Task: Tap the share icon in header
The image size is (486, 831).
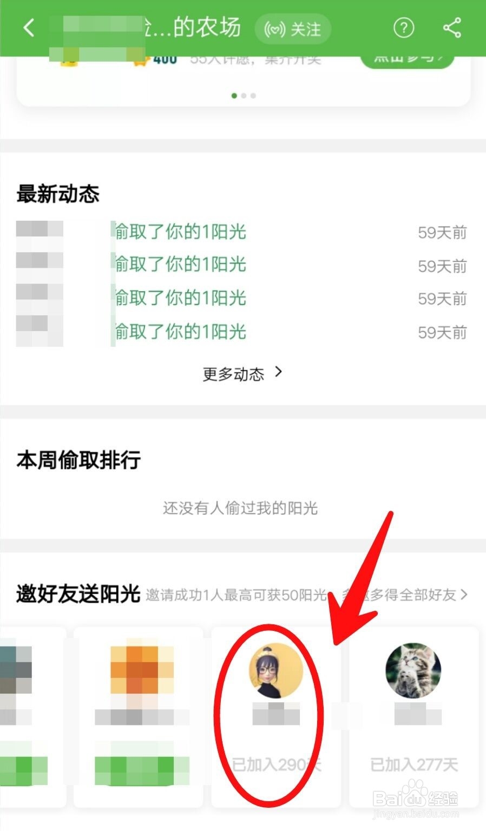Action: point(452,28)
